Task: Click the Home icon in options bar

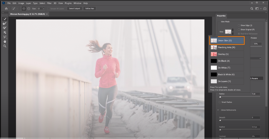Action: (6, 8)
